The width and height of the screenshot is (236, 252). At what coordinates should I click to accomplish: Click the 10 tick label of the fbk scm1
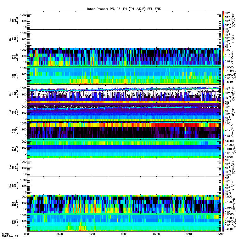pyautogui.click(x=25, y=227)
